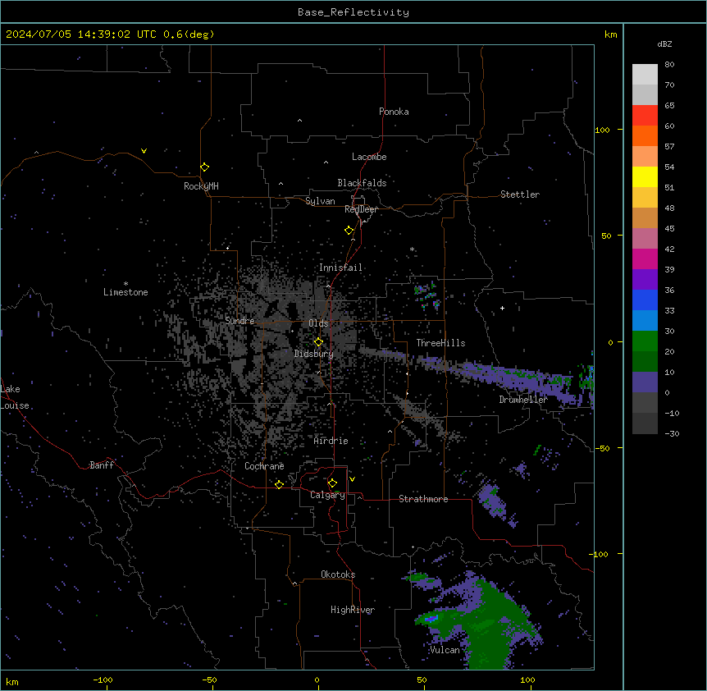
Task: Click the yellow diamond marker between Olds and Didsbury
Action: 318,342
